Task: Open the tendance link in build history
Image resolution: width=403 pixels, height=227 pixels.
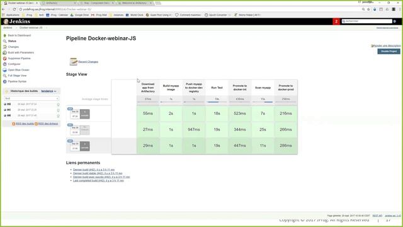Action: point(47,91)
